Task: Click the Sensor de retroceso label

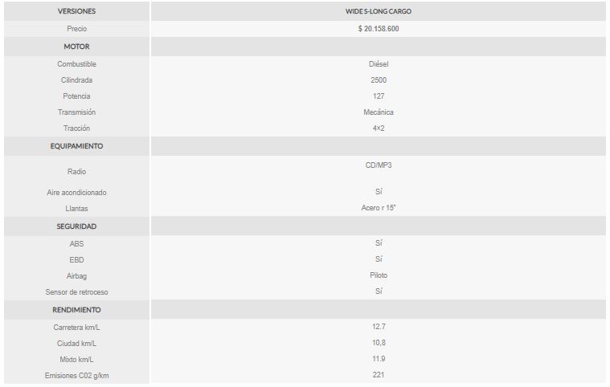Action: [x=76, y=291]
